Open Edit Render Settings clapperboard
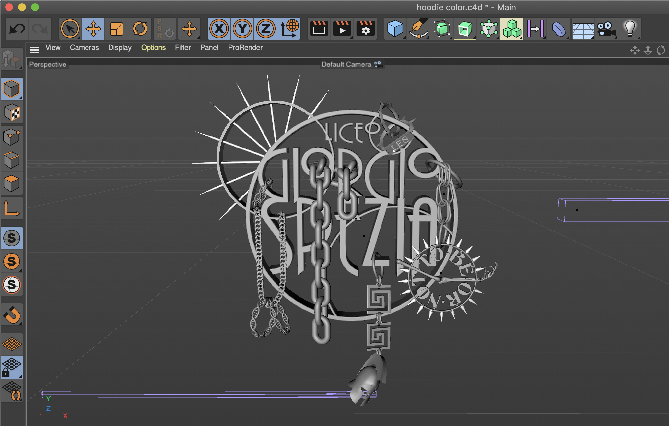 coord(366,29)
